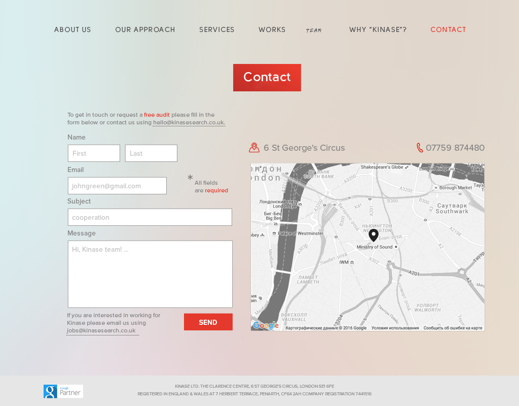Image resolution: width=519 pixels, height=406 pixels.
Task: Navigate to the Works section
Action: click(x=272, y=29)
